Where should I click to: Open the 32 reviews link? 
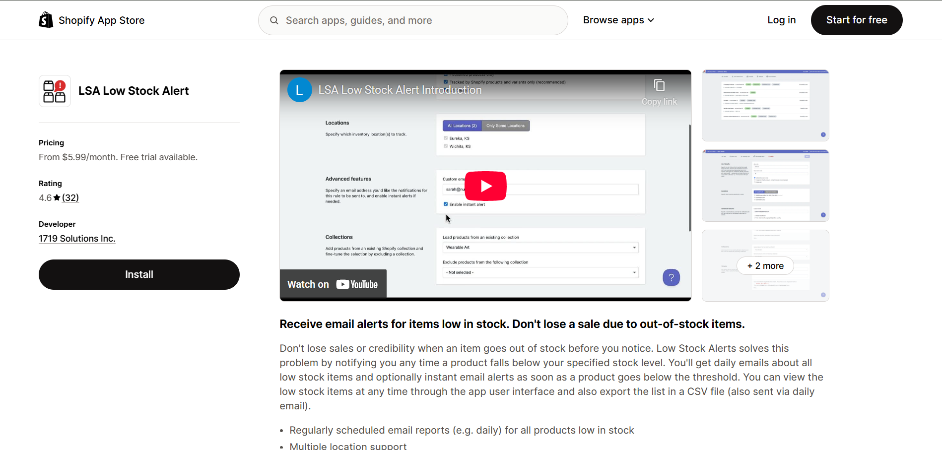tap(70, 197)
